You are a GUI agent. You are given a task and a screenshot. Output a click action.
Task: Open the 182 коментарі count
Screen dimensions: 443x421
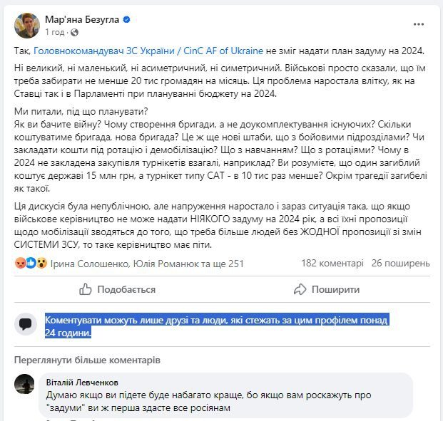(x=332, y=263)
